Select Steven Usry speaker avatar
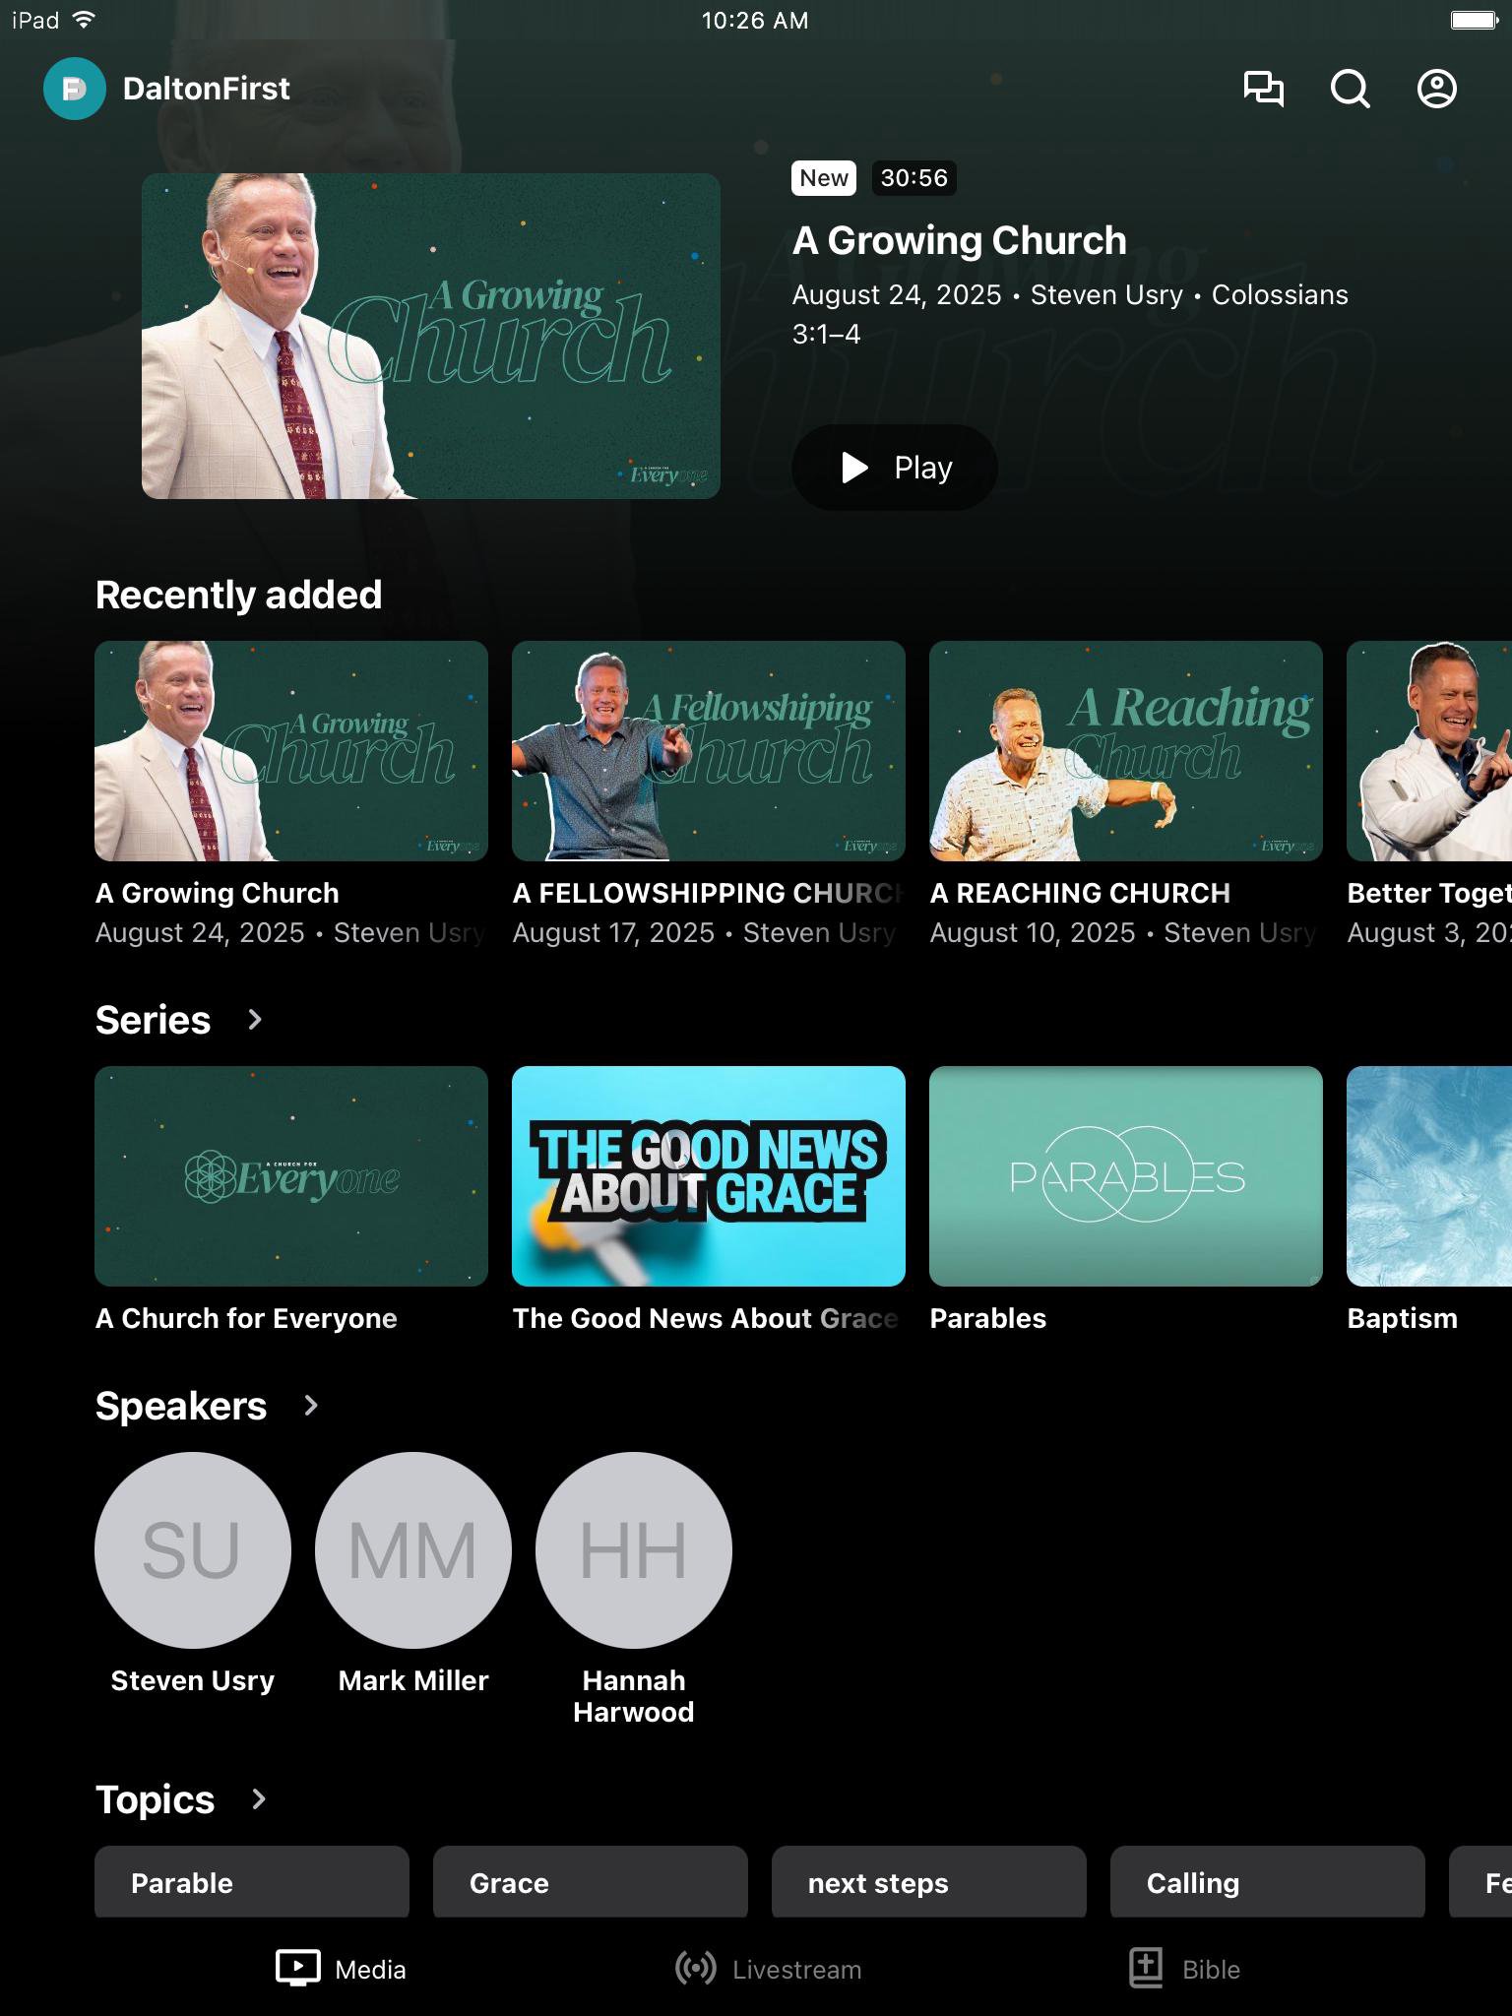The width and height of the screenshot is (1512, 2016). pyautogui.click(x=193, y=1549)
